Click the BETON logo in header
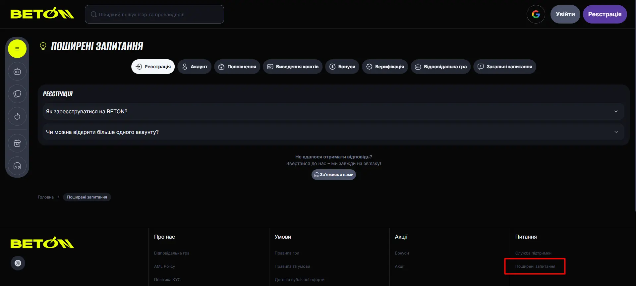Viewport: 636px width, 286px height. click(42, 14)
